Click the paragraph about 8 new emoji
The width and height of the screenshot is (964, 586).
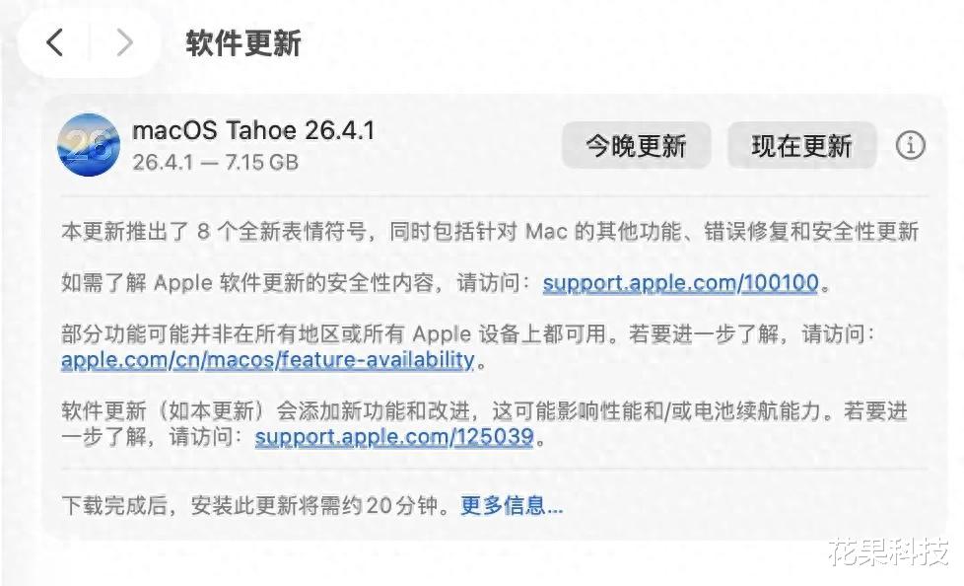point(489,232)
